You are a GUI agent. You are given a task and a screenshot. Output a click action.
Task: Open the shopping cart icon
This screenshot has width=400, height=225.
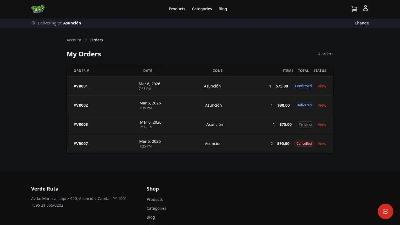coord(354,9)
